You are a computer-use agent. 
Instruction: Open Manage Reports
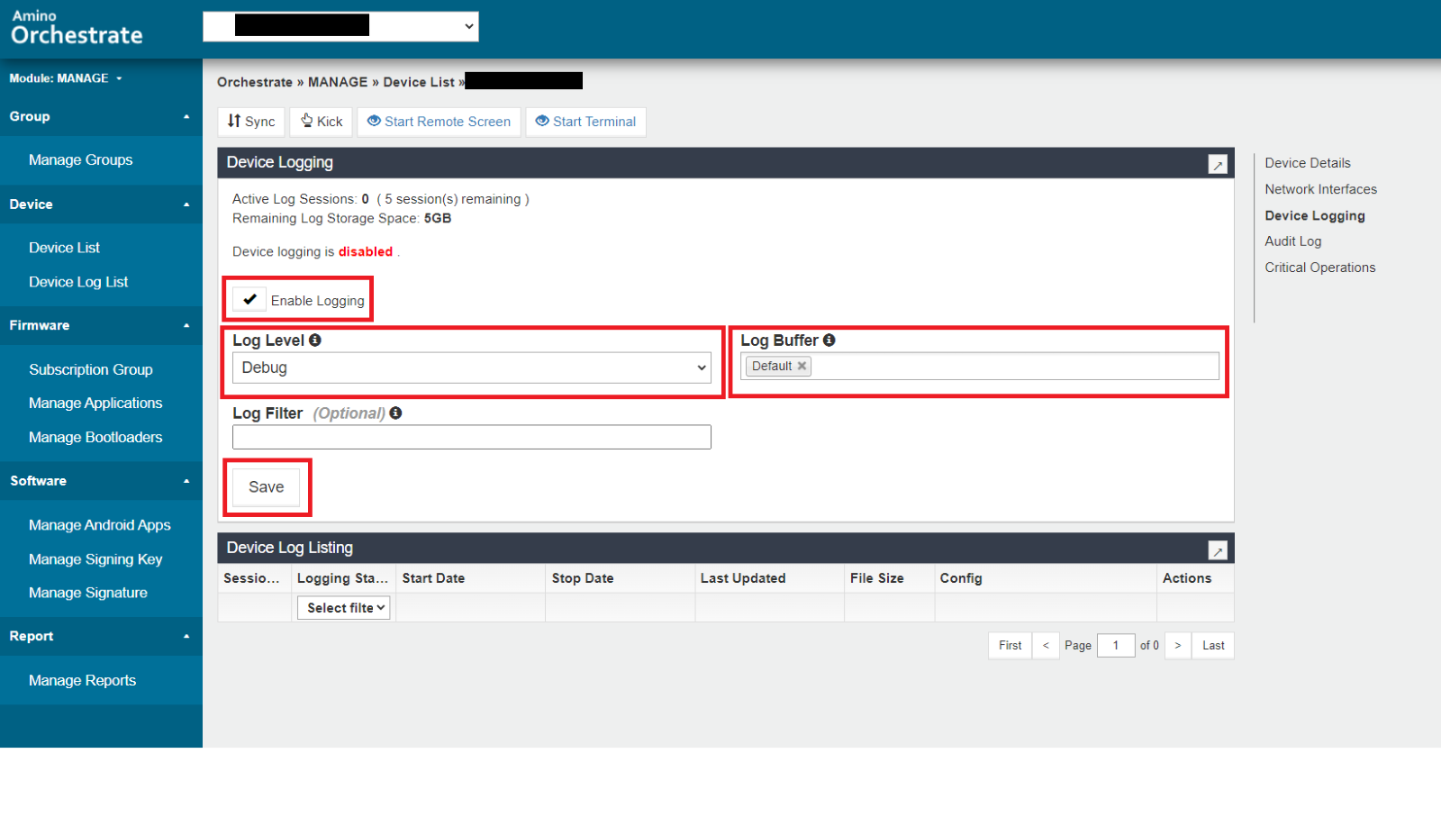pos(82,680)
